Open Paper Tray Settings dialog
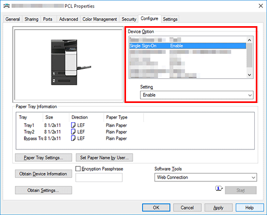The width and height of the screenshot is (267, 215). (x=43, y=157)
